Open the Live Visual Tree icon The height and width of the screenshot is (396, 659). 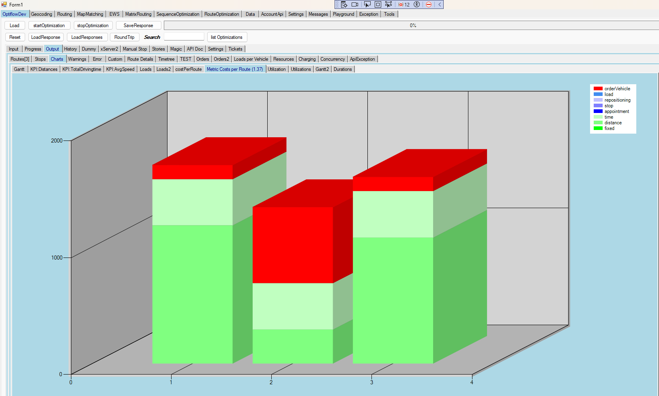344,4
